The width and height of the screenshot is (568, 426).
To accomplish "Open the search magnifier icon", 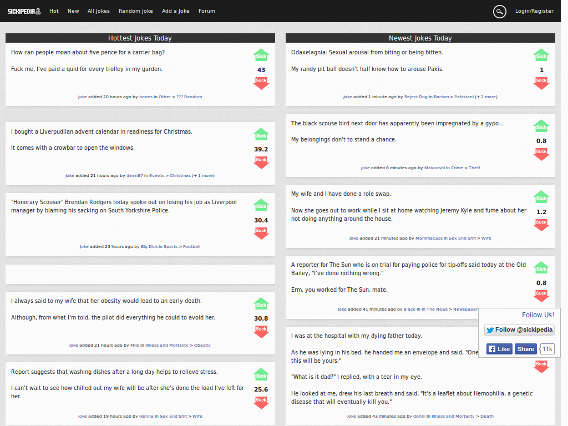I will click(500, 12).
